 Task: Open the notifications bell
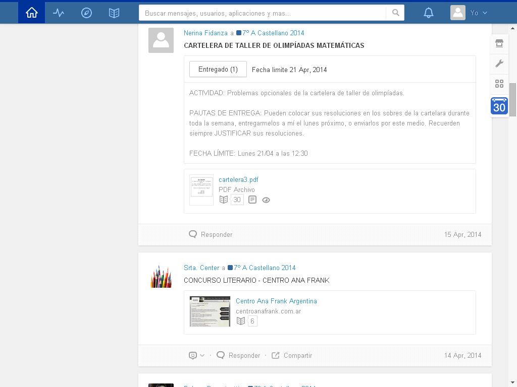428,13
